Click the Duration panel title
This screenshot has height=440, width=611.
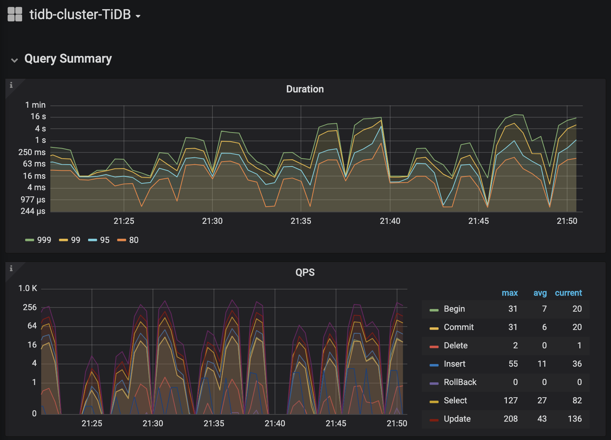tap(305, 89)
